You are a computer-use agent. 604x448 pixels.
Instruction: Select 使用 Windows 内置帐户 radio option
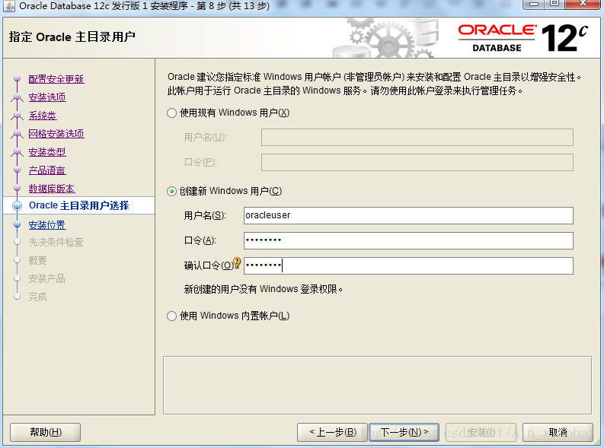click(x=172, y=316)
